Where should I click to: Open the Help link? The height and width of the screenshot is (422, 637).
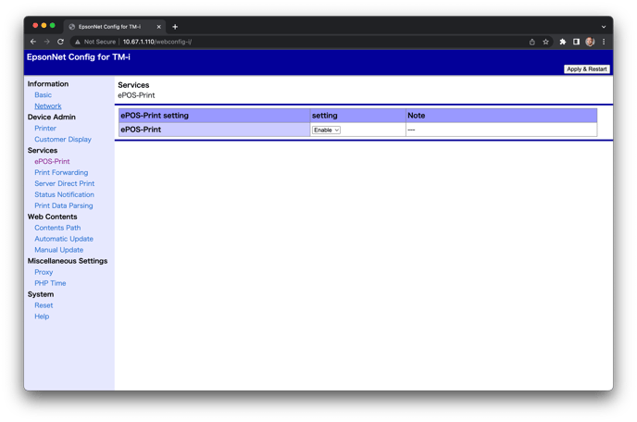42,316
